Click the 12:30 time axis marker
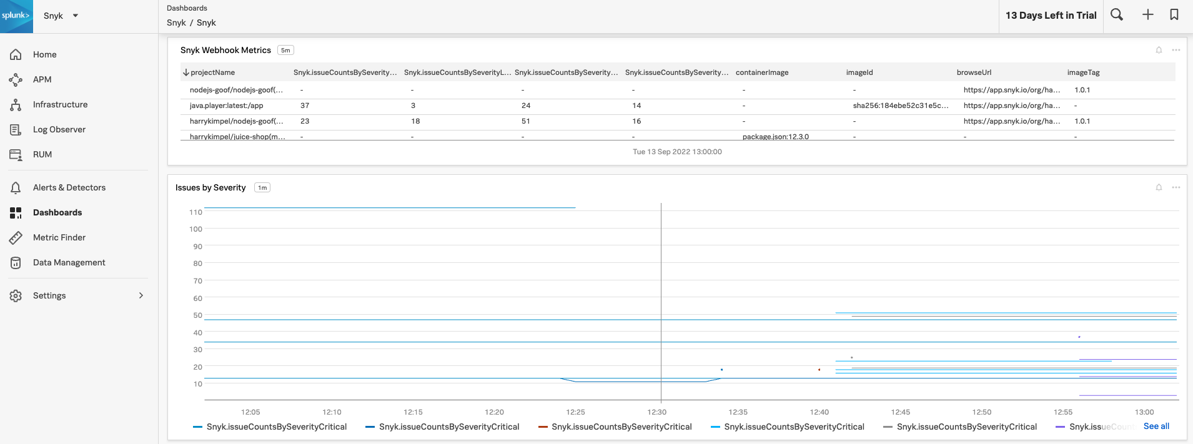The width and height of the screenshot is (1193, 444). pyautogui.click(x=656, y=412)
